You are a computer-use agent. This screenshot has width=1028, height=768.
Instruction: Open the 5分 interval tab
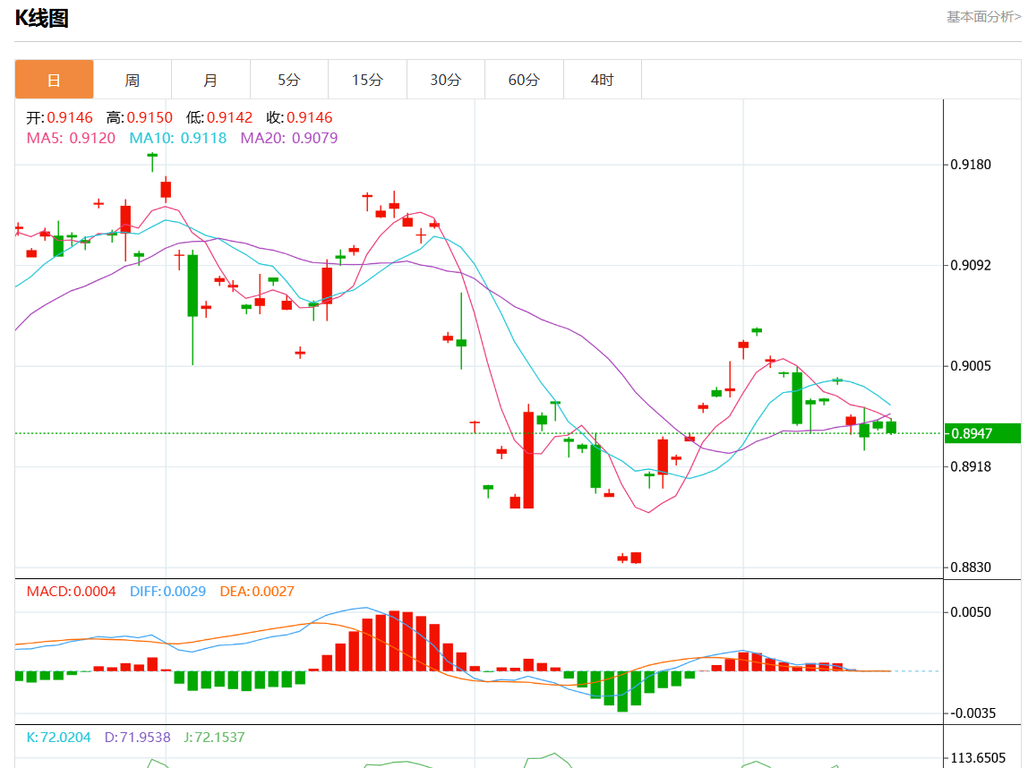click(289, 80)
